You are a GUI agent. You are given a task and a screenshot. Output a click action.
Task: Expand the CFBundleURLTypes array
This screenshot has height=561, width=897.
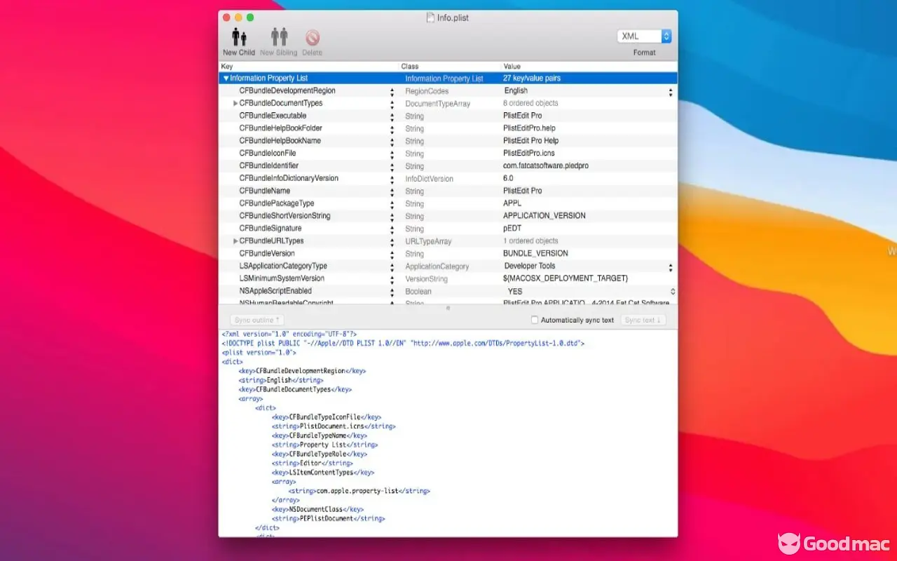pyautogui.click(x=235, y=241)
